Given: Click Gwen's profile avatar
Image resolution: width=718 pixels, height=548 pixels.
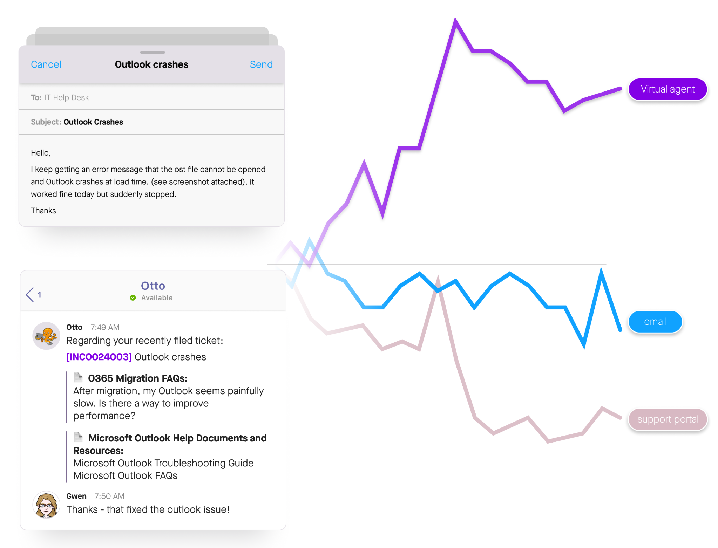Looking at the screenshot, I should (46, 505).
